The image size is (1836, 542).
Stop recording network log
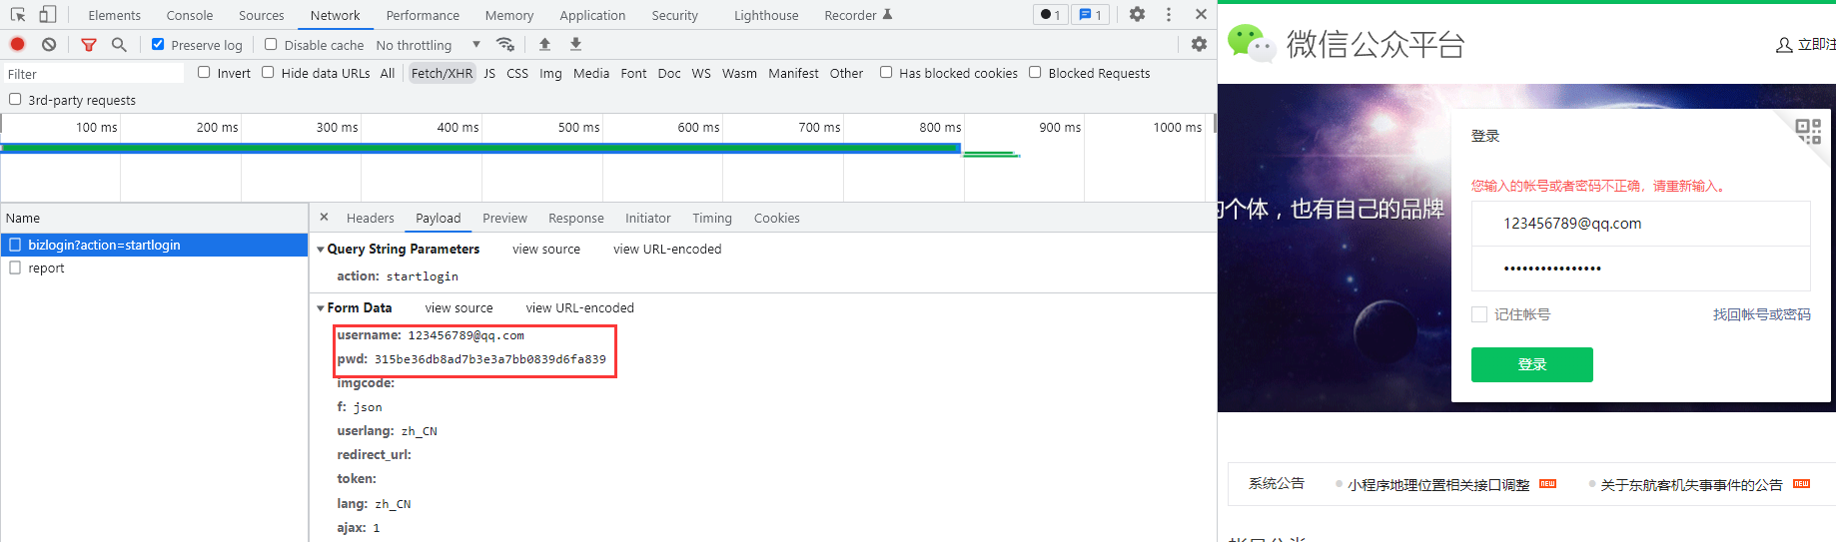pyautogui.click(x=17, y=44)
